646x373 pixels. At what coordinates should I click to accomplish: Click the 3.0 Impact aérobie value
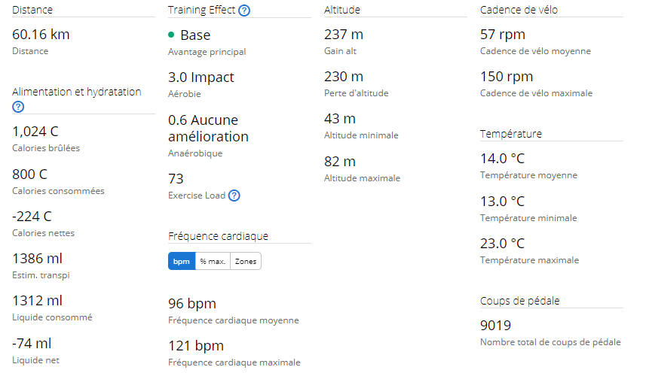(201, 77)
